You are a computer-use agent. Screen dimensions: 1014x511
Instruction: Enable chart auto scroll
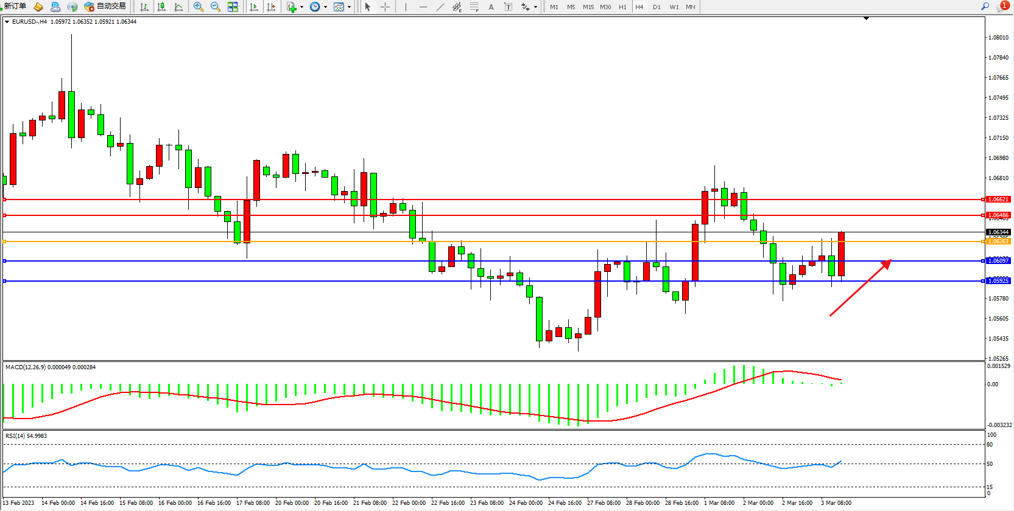tap(254, 7)
